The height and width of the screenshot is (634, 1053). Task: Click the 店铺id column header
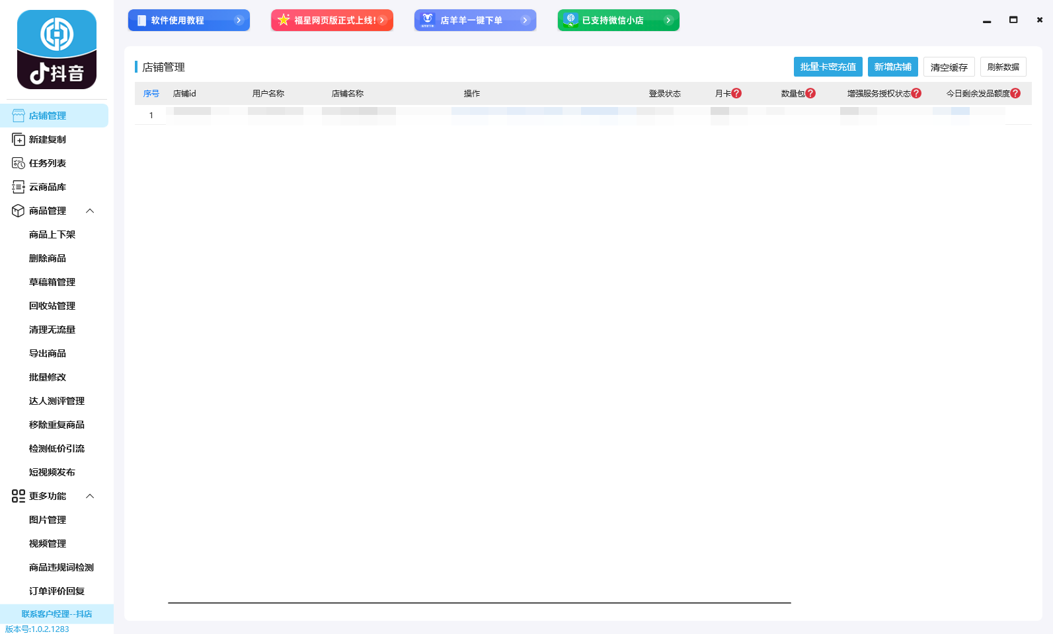(184, 94)
